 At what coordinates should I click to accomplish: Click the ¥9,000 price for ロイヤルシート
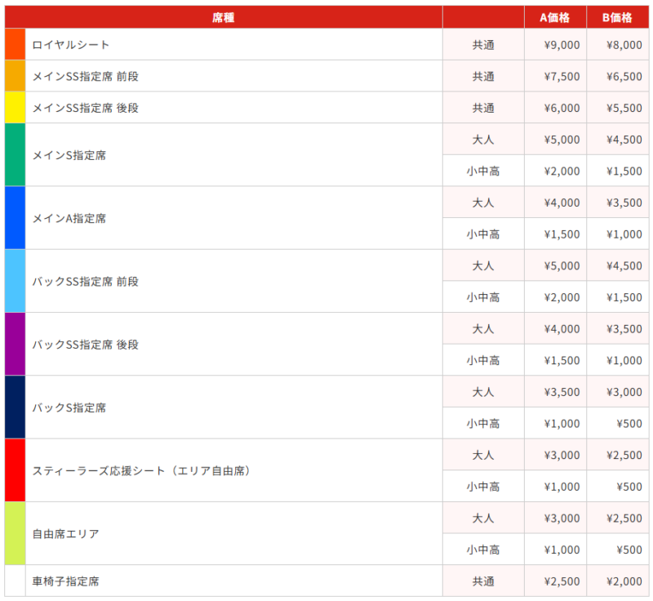562,45
